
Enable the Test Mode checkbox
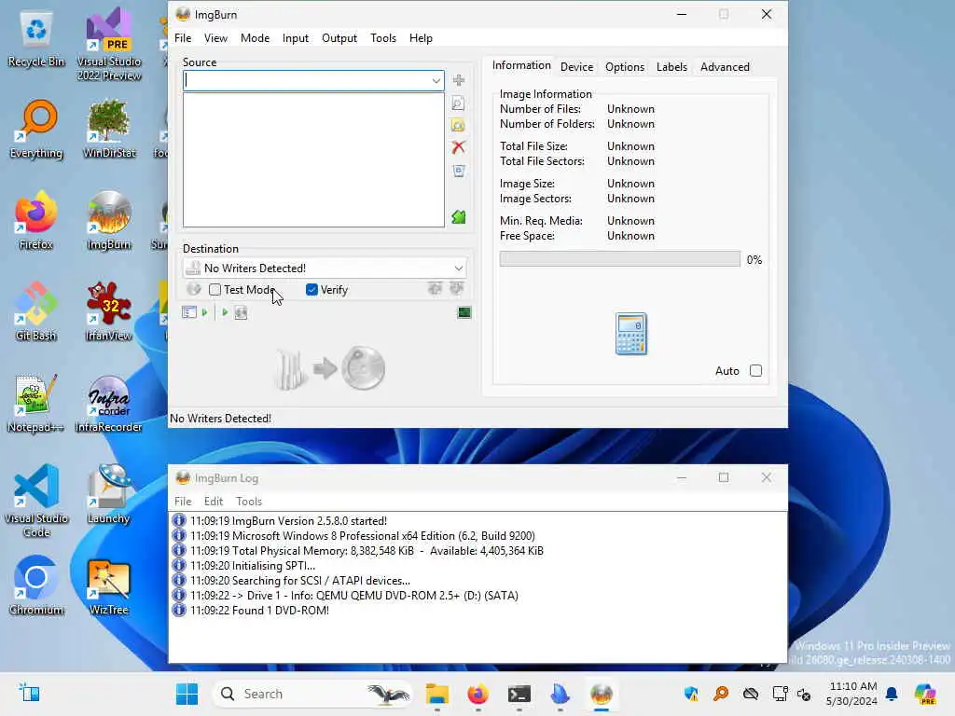(x=215, y=290)
